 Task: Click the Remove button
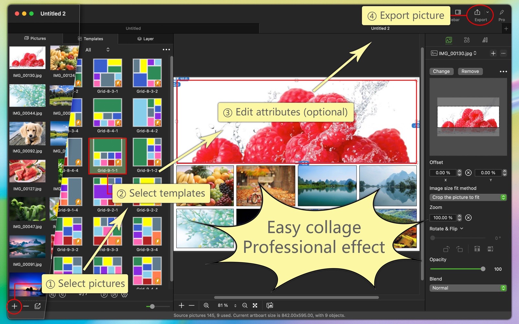click(x=470, y=71)
